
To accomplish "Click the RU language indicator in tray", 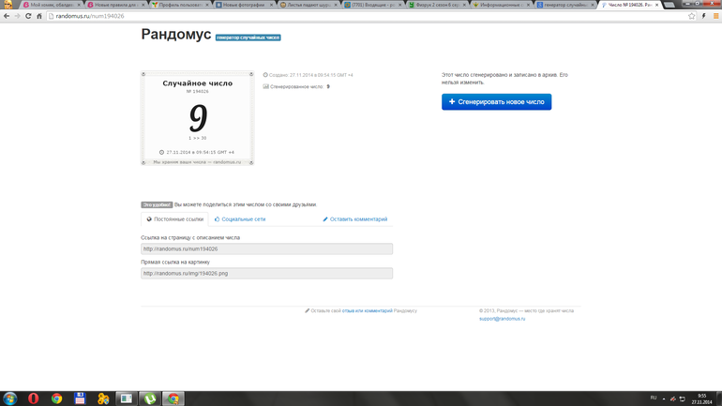I will click(654, 398).
